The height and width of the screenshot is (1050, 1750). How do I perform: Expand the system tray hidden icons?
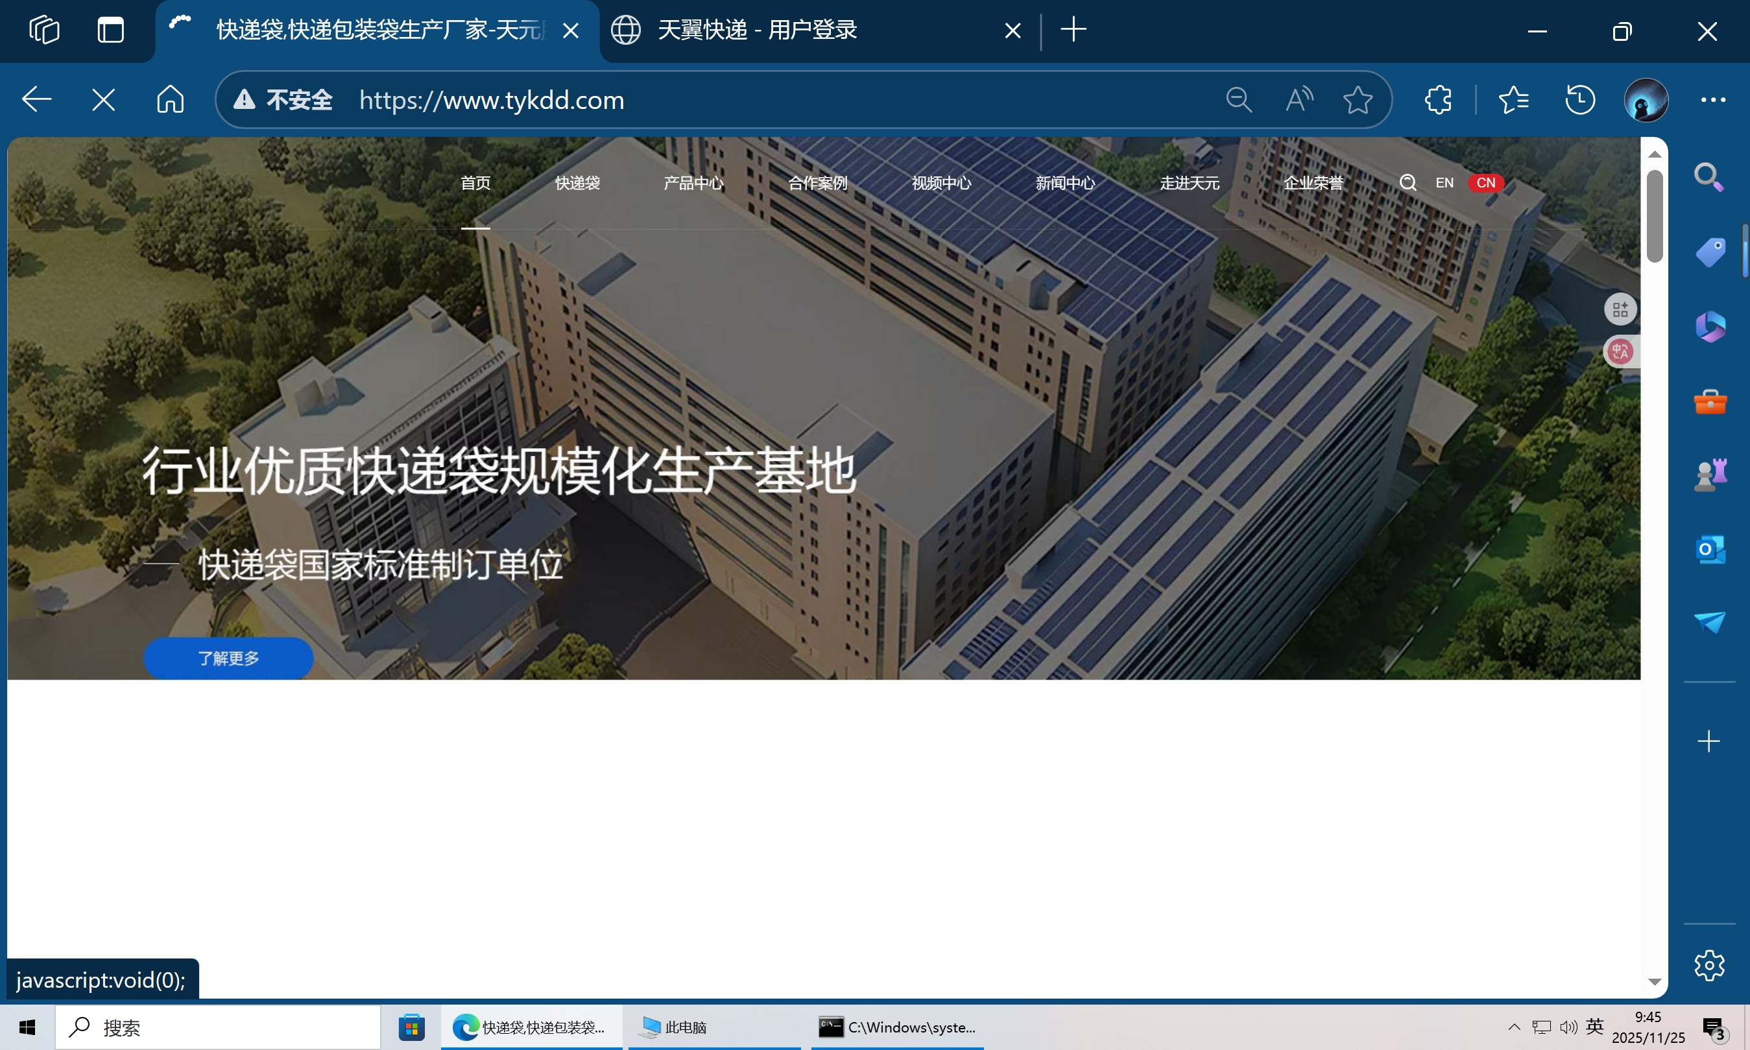coord(1514,1027)
